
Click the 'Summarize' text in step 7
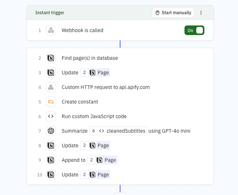pyautogui.click(x=75, y=131)
